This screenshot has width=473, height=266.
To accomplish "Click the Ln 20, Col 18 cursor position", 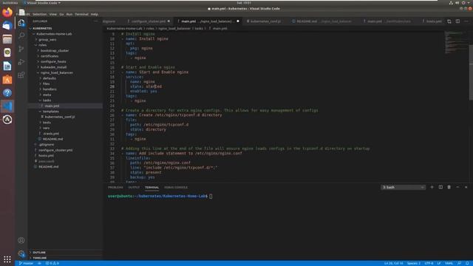I will click(393, 263).
